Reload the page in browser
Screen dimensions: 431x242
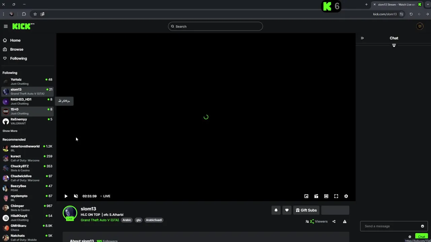tap(411, 14)
